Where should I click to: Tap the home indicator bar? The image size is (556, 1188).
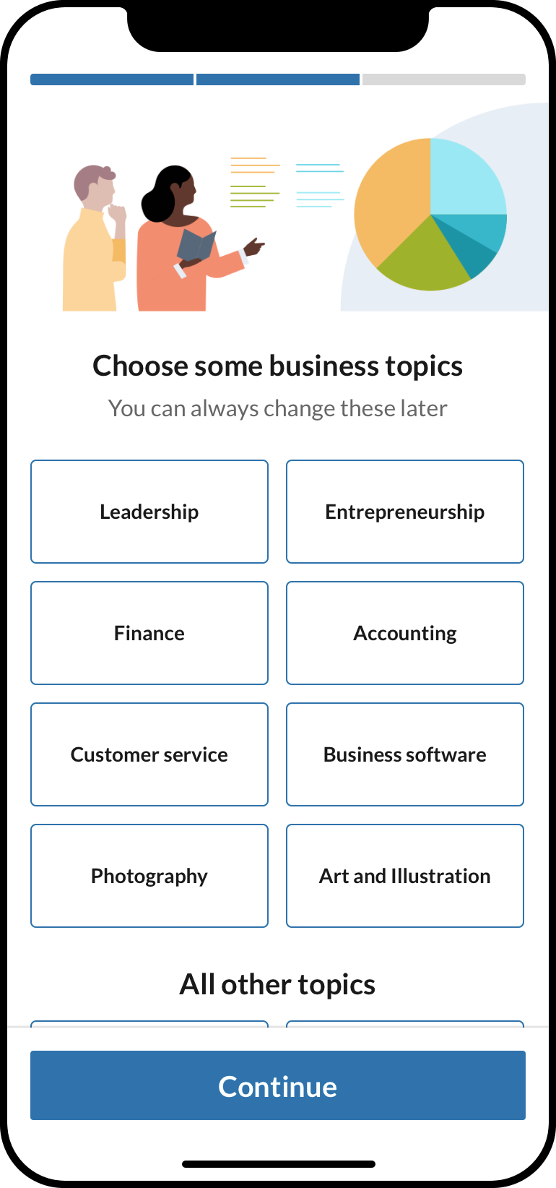point(278,1164)
